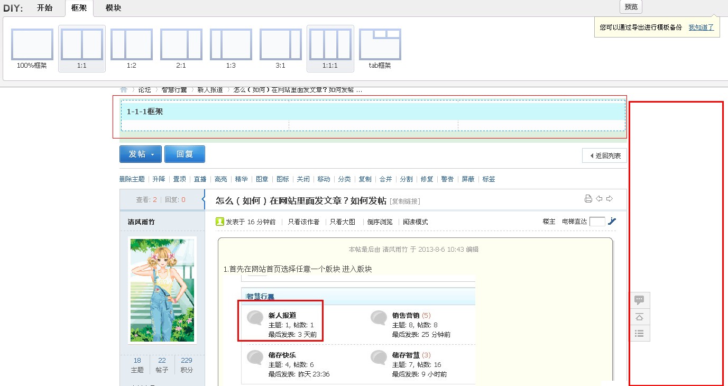Click 论坛 in the breadcrumb

[144, 90]
